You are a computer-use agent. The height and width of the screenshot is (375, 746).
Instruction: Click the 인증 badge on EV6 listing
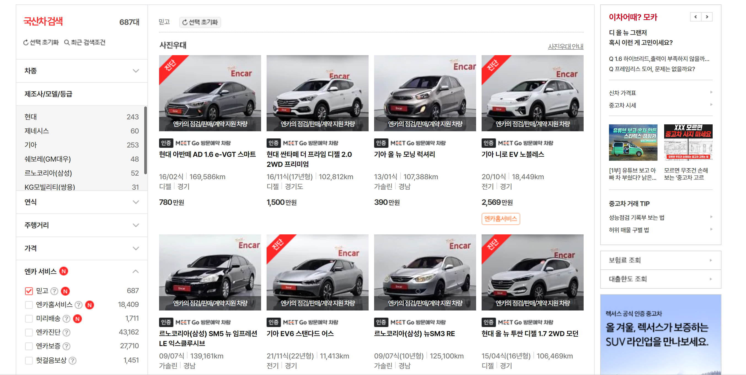point(273,322)
